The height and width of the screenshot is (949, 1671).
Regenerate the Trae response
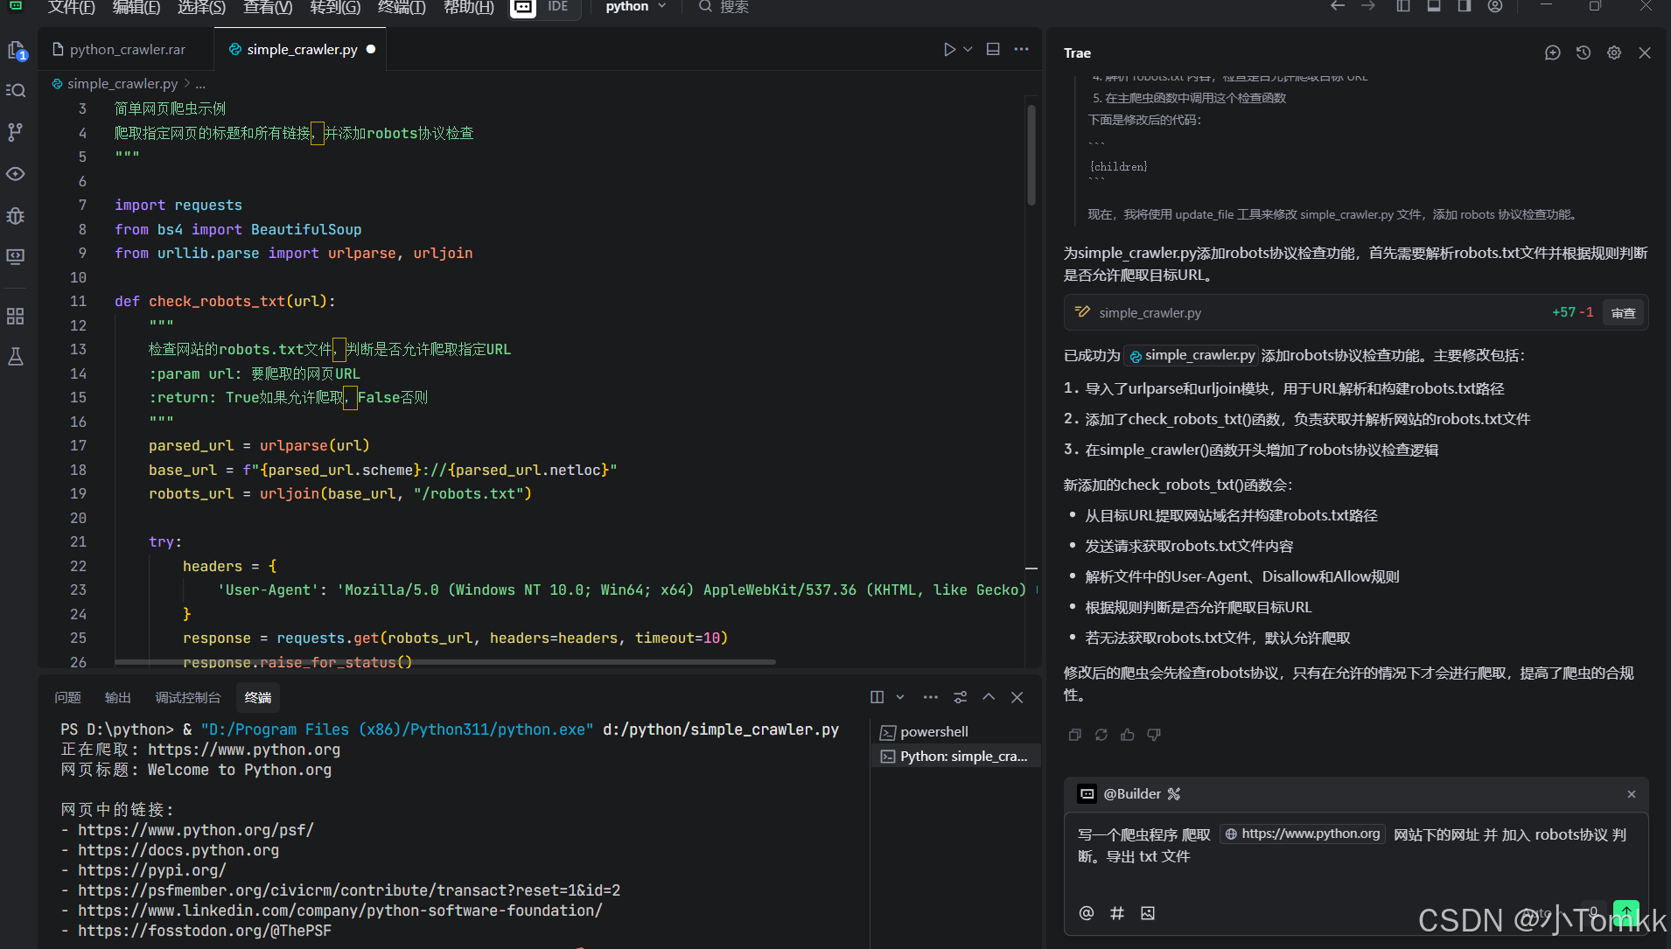1101,735
